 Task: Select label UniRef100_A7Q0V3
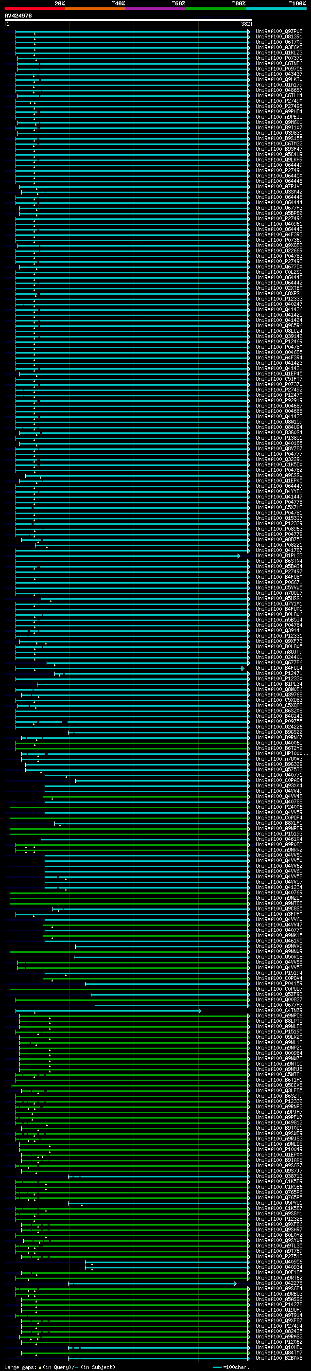point(279,759)
